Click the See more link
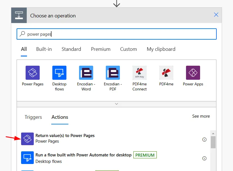The width and height of the screenshot is (233, 171). click(201, 116)
